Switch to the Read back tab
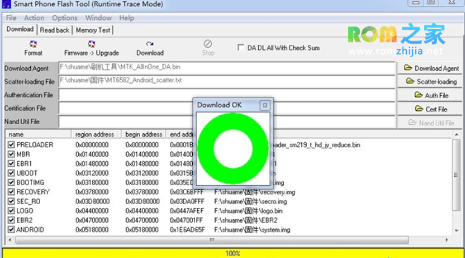Screen dimensions: 465x258 click(55, 30)
